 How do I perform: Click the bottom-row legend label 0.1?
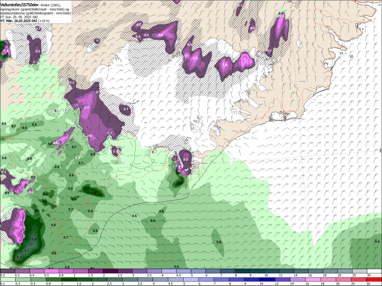coord(2,283)
